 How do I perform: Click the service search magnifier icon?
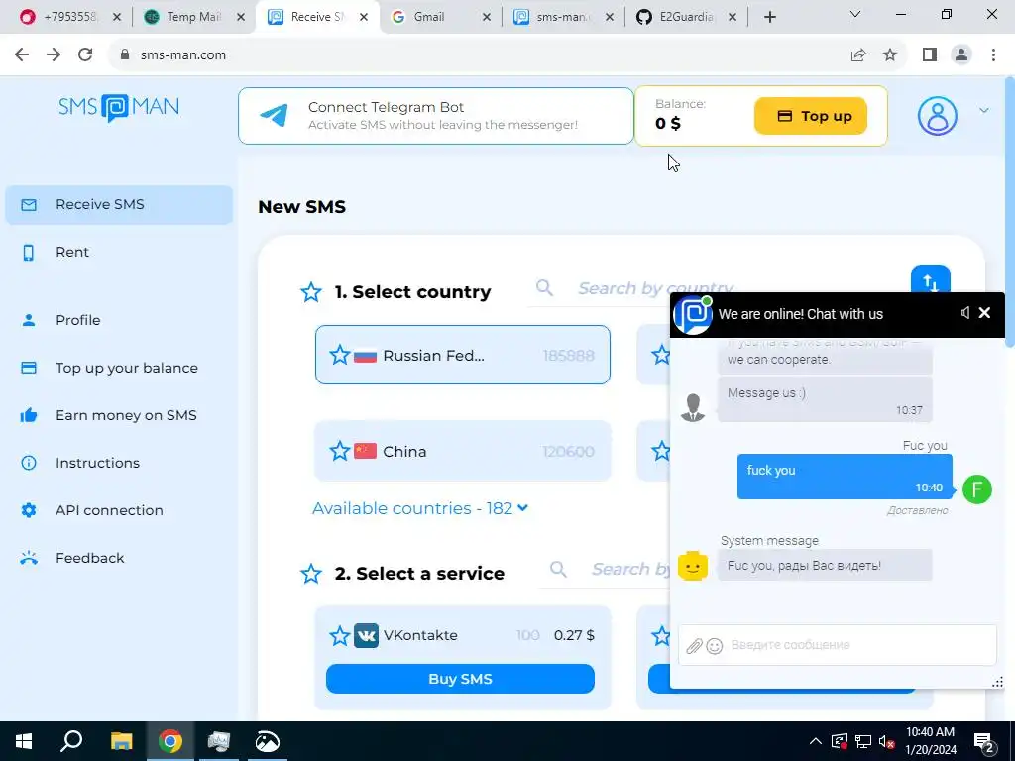pos(558,569)
